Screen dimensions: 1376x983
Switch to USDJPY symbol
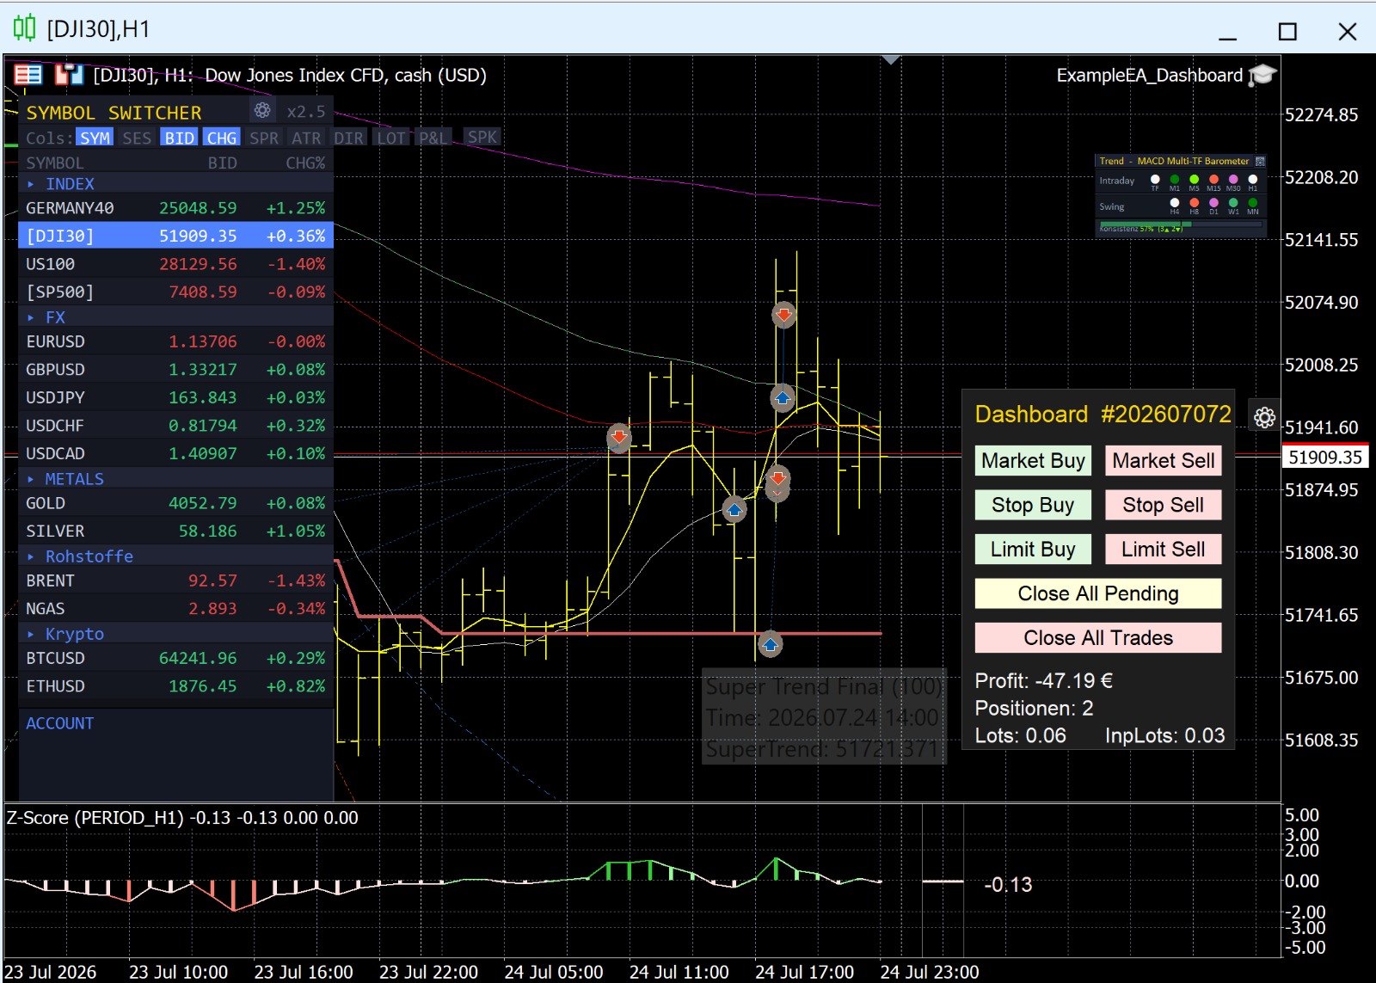point(175,397)
